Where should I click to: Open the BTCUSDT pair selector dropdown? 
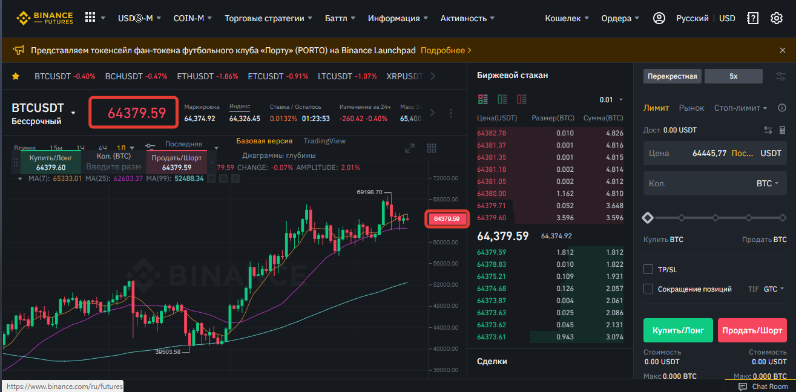[x=74, y=113]
